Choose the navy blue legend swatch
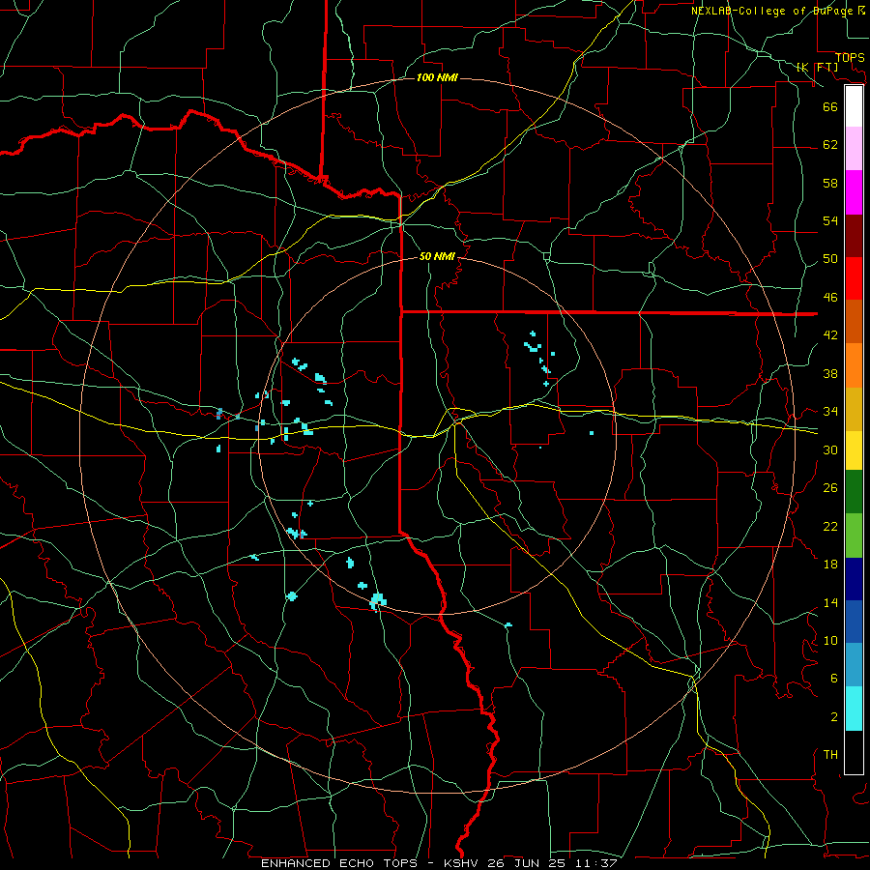This screenshot has width=870, height=870. 854,579
